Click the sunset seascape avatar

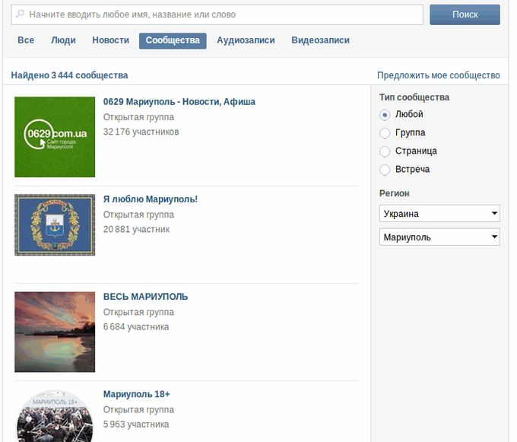click(x=55, y=332)
